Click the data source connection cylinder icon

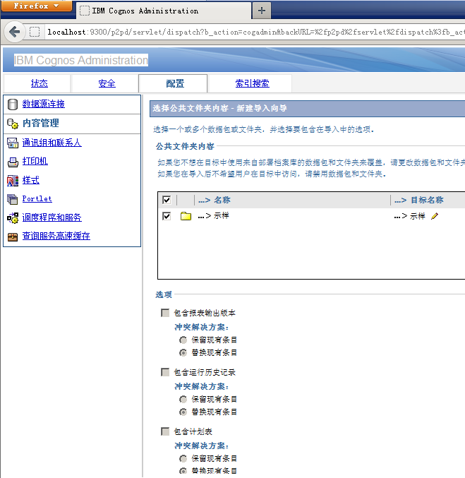coord(13,104)
